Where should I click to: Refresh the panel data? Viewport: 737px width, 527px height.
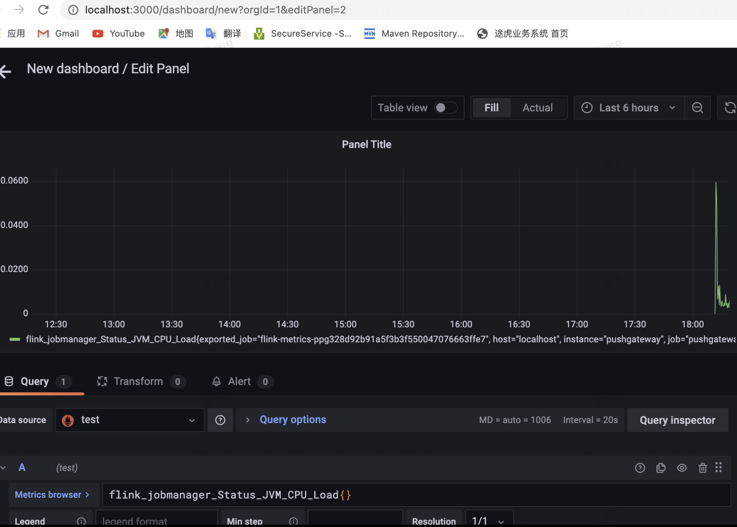[x=730, y=107]
